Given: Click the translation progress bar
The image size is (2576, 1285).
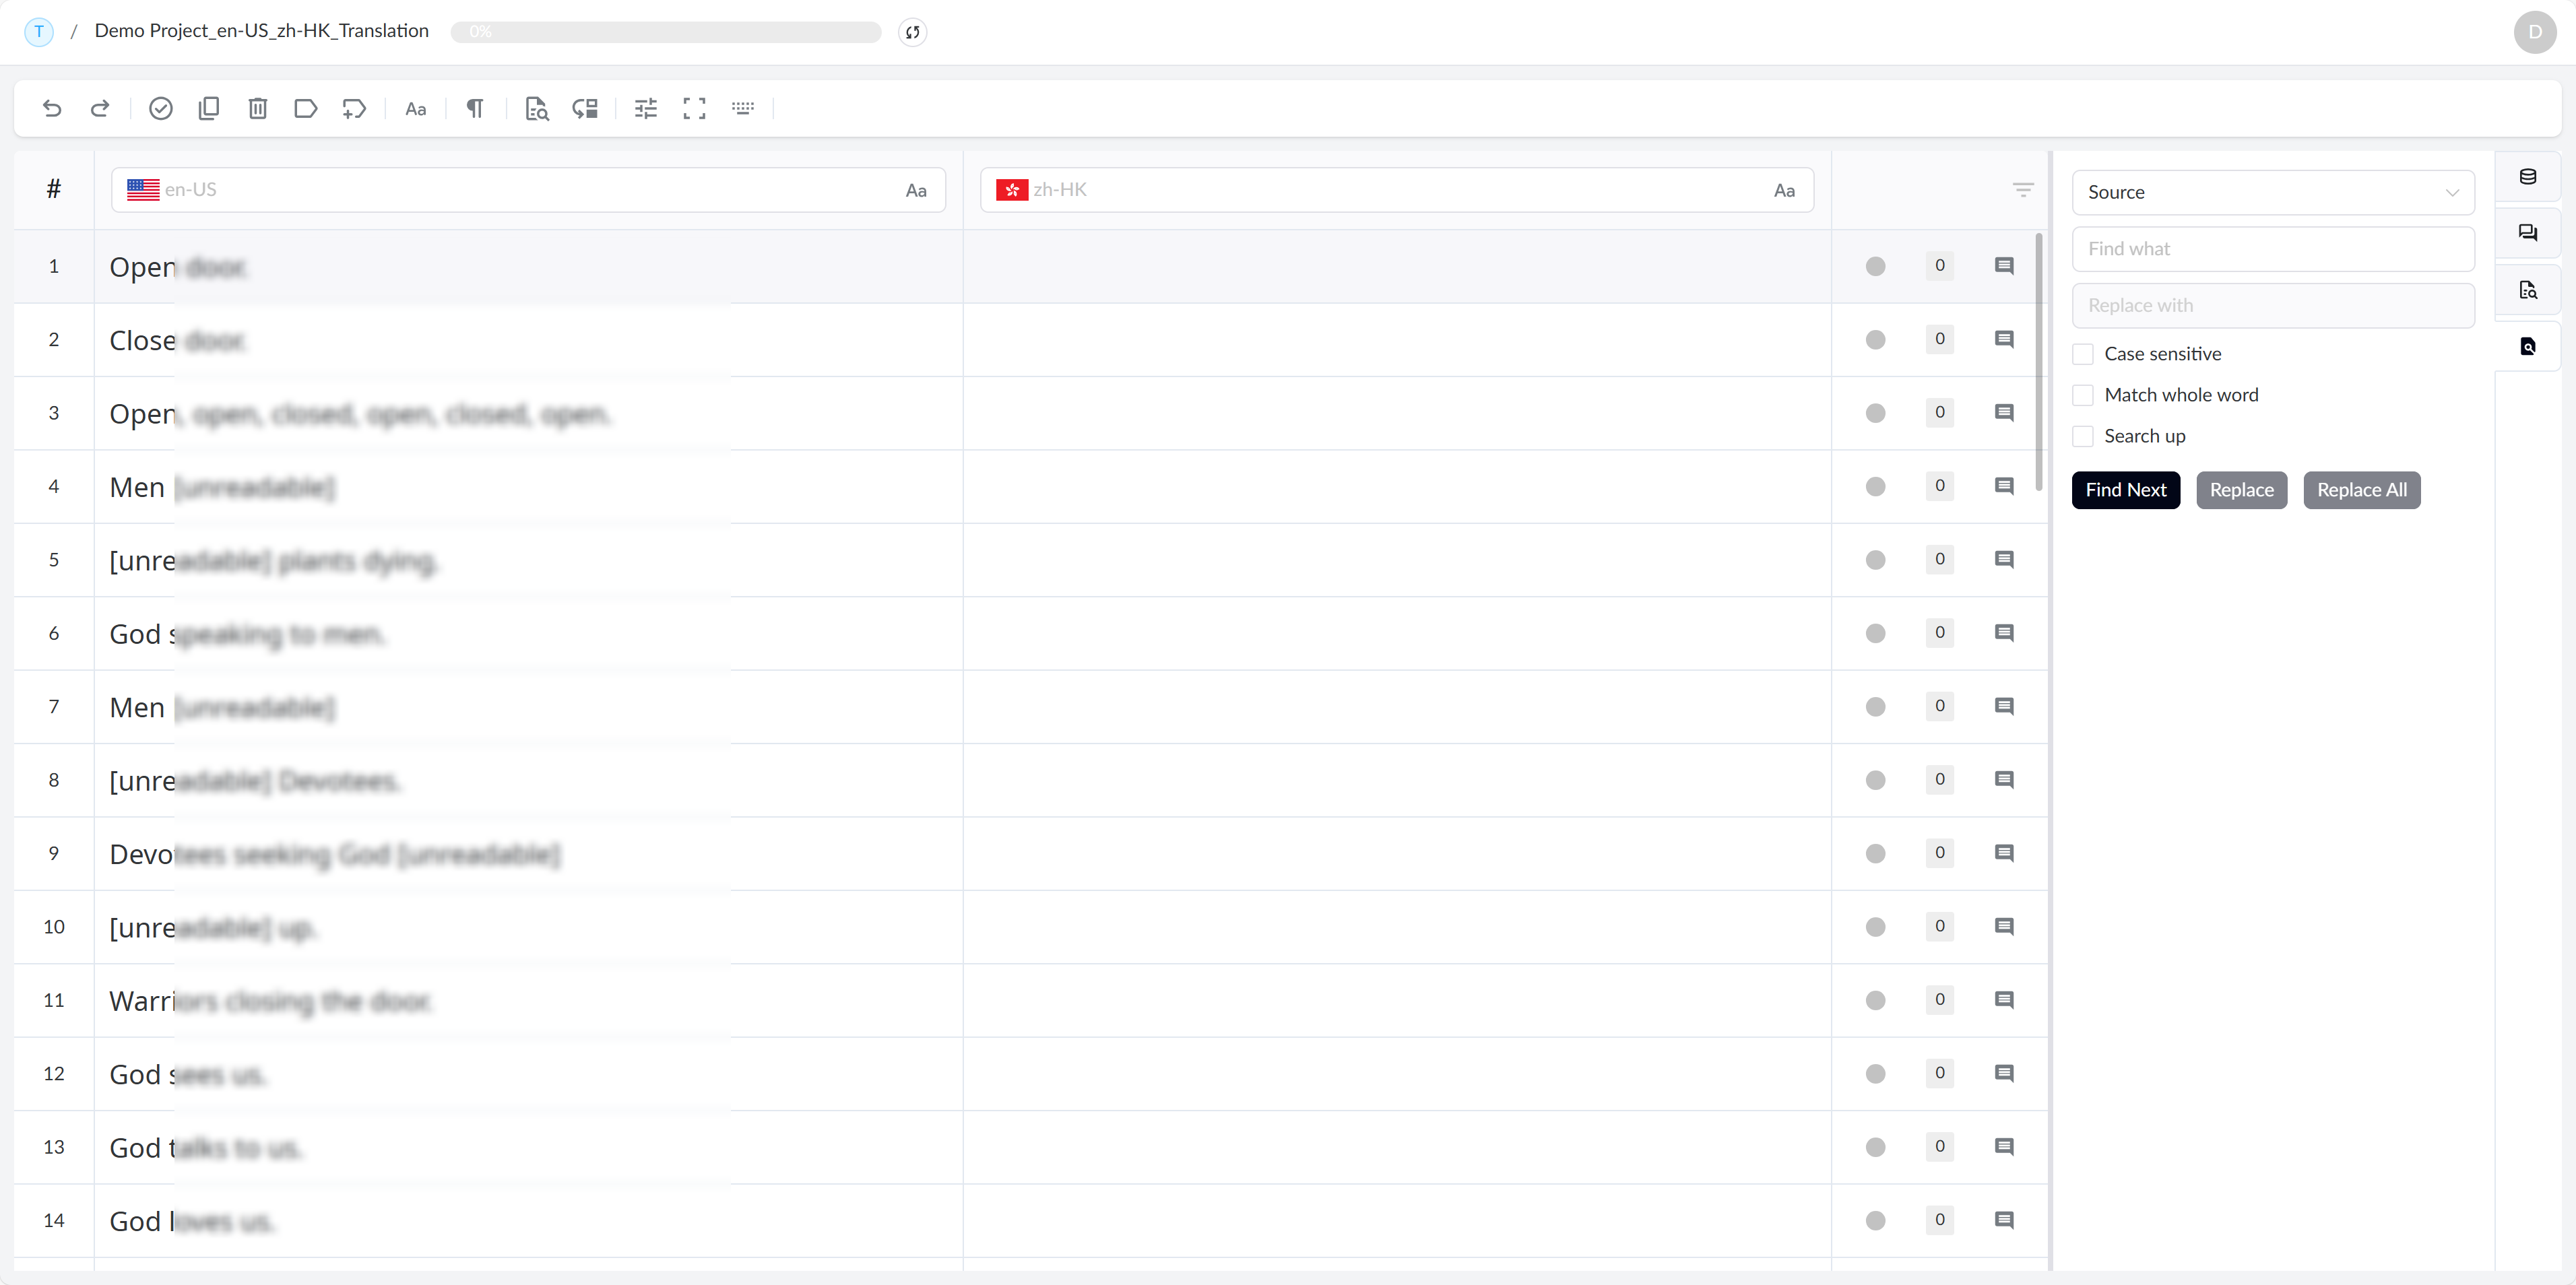Looking at the screenshot, I should tap(665, 32).
